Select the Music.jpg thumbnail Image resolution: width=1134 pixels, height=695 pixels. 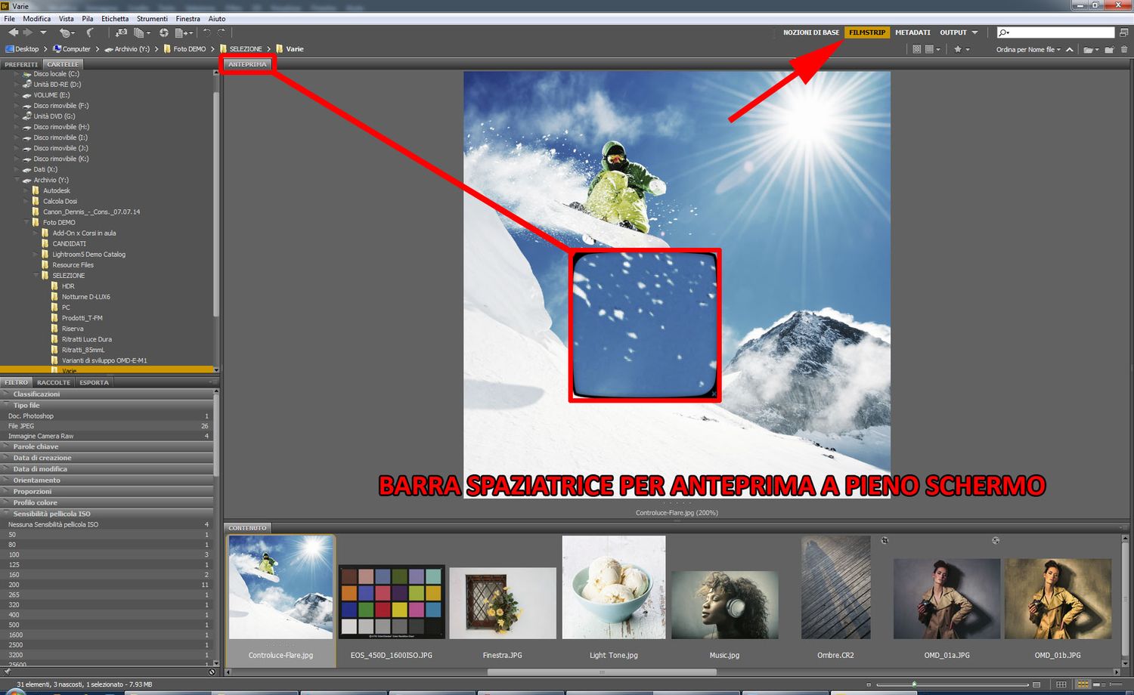click(x=724, y=604)
